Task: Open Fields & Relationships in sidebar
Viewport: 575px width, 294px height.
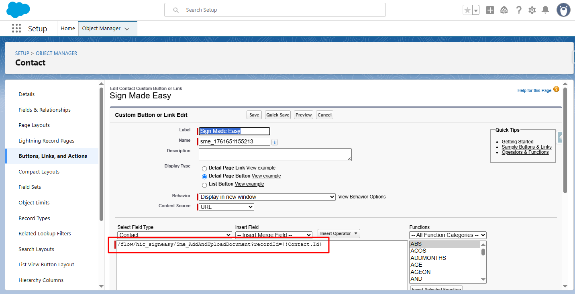Action: tap(45, 110)
